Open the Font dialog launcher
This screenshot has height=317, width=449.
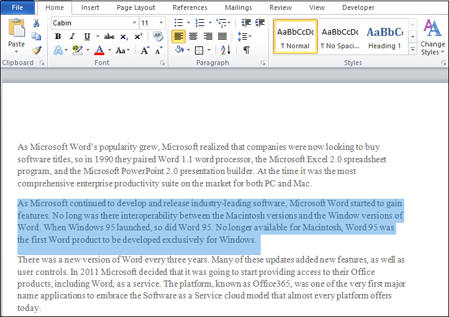point(162,63)
